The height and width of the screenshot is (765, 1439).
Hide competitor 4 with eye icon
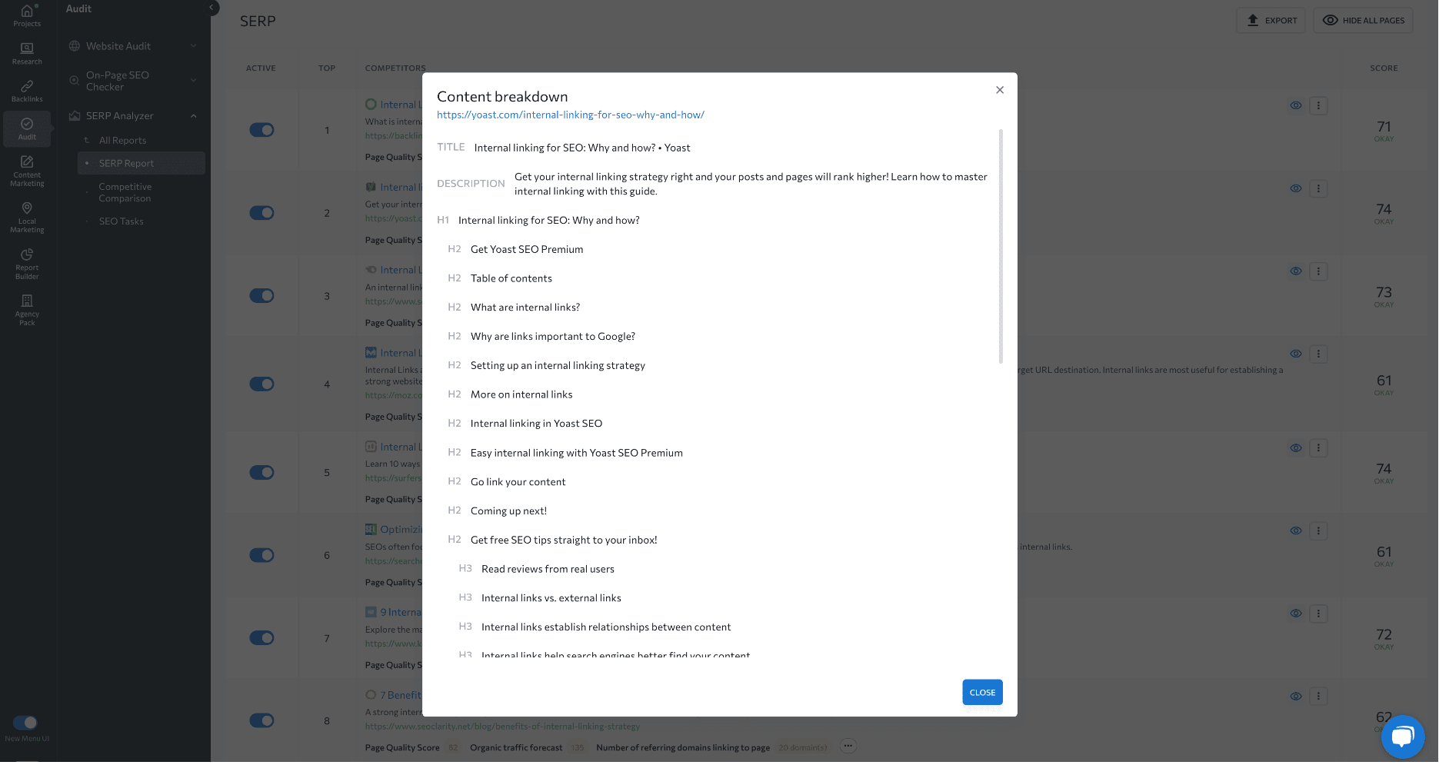click(1296, 354)
